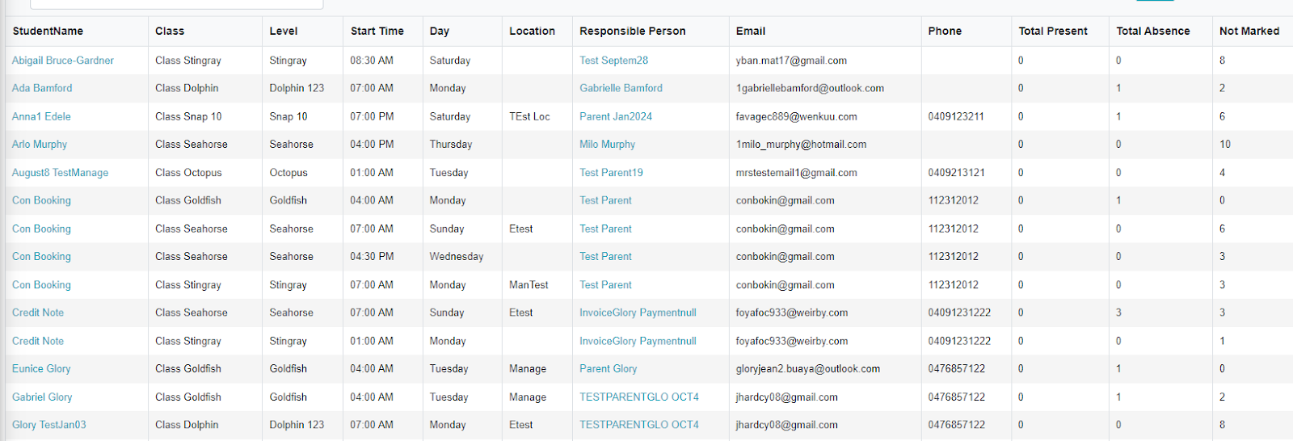Click the Parent Glory link
1293x441 pixels.
(608, 368)
